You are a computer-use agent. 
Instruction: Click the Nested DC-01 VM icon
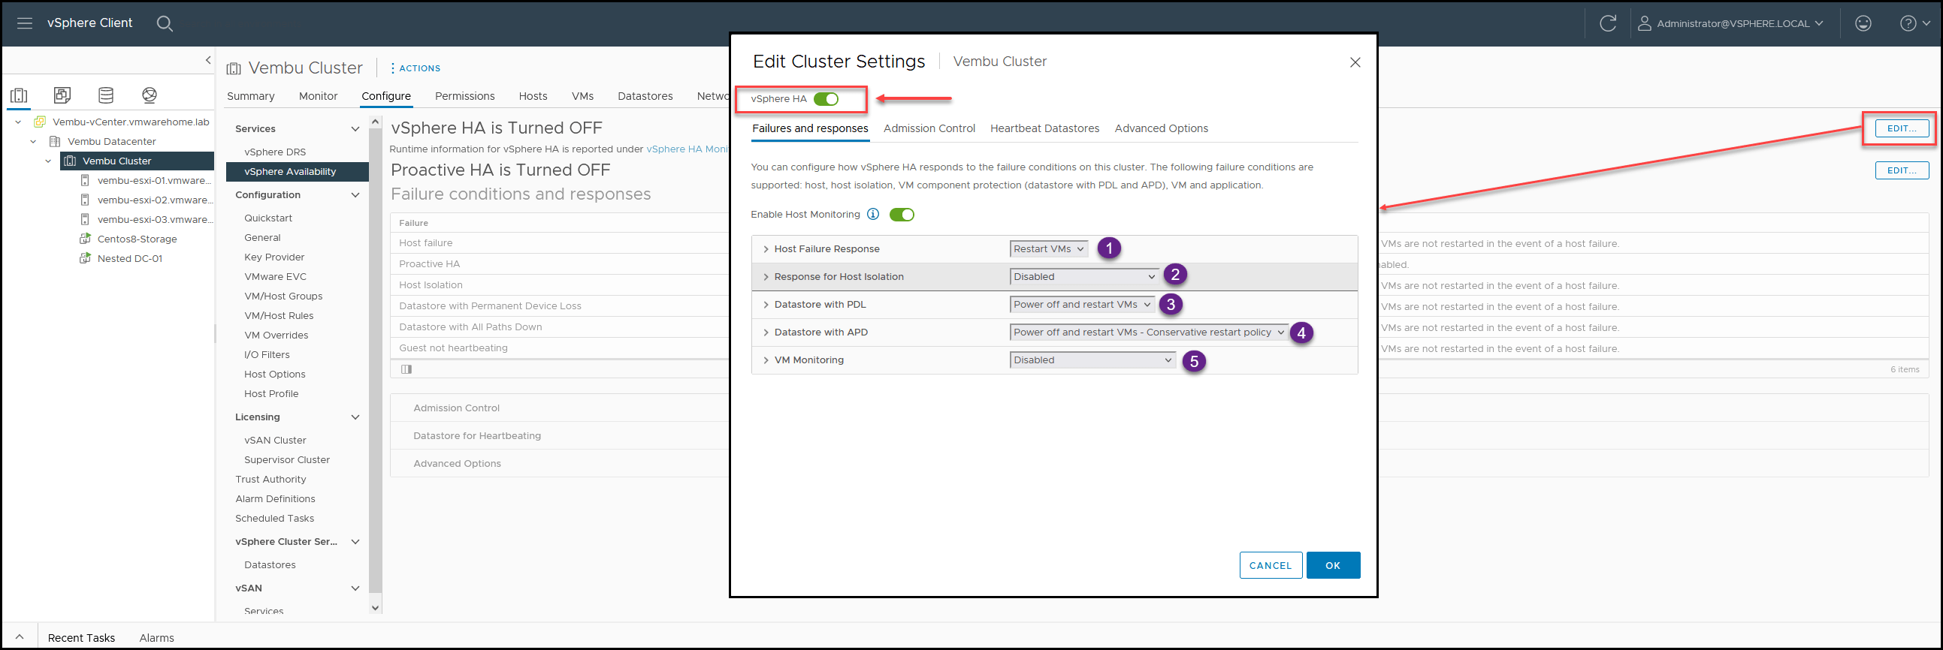(85, 258)
